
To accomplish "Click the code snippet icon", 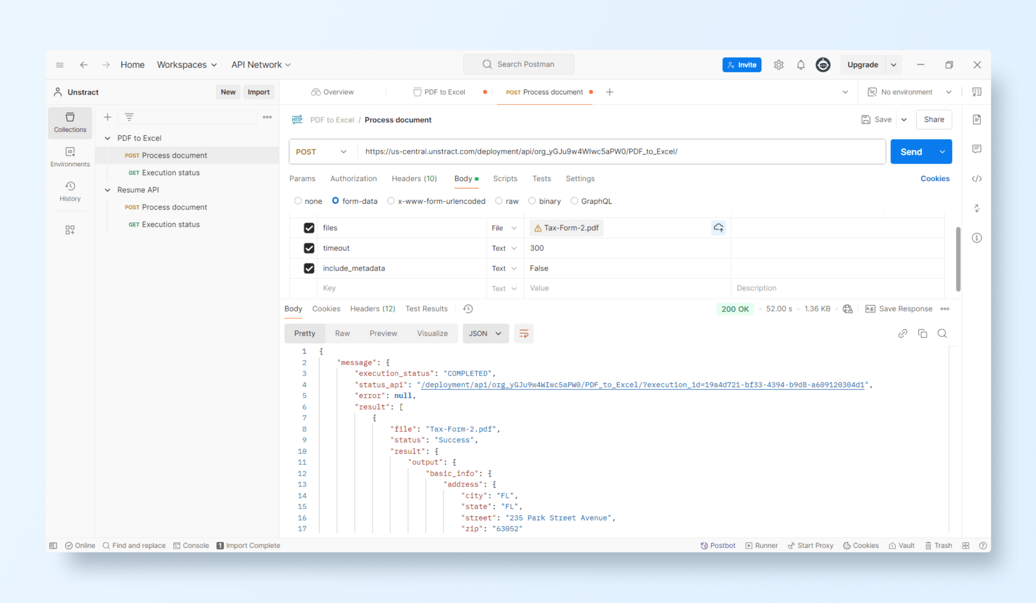I will (x=976, y=179).
